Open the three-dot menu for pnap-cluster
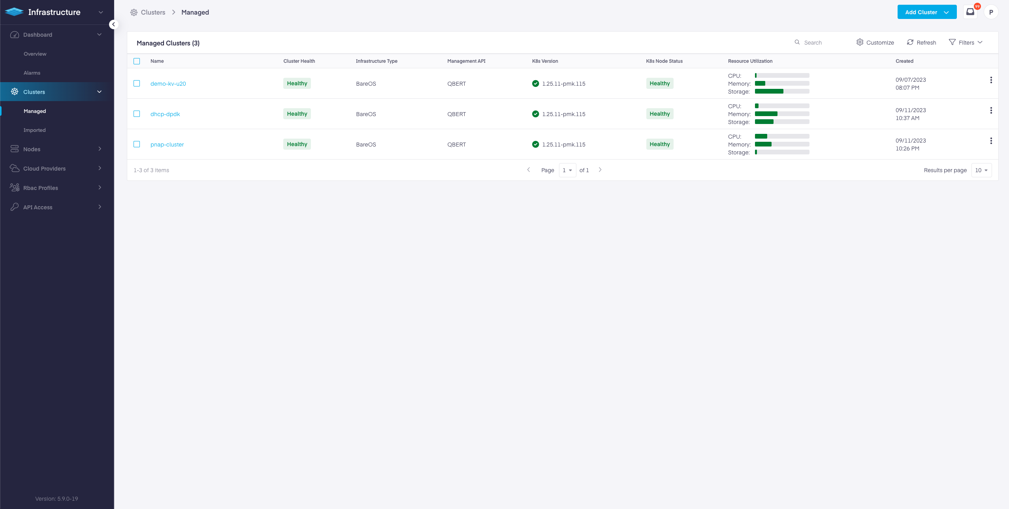Screen dimensions: 1009x509 tap(991, 141)
